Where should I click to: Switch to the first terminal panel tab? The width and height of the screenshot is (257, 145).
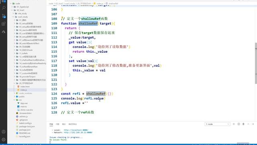coord(51,124)
